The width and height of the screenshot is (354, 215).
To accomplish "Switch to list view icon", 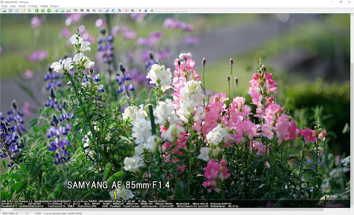I will click(x=11, y=10).
